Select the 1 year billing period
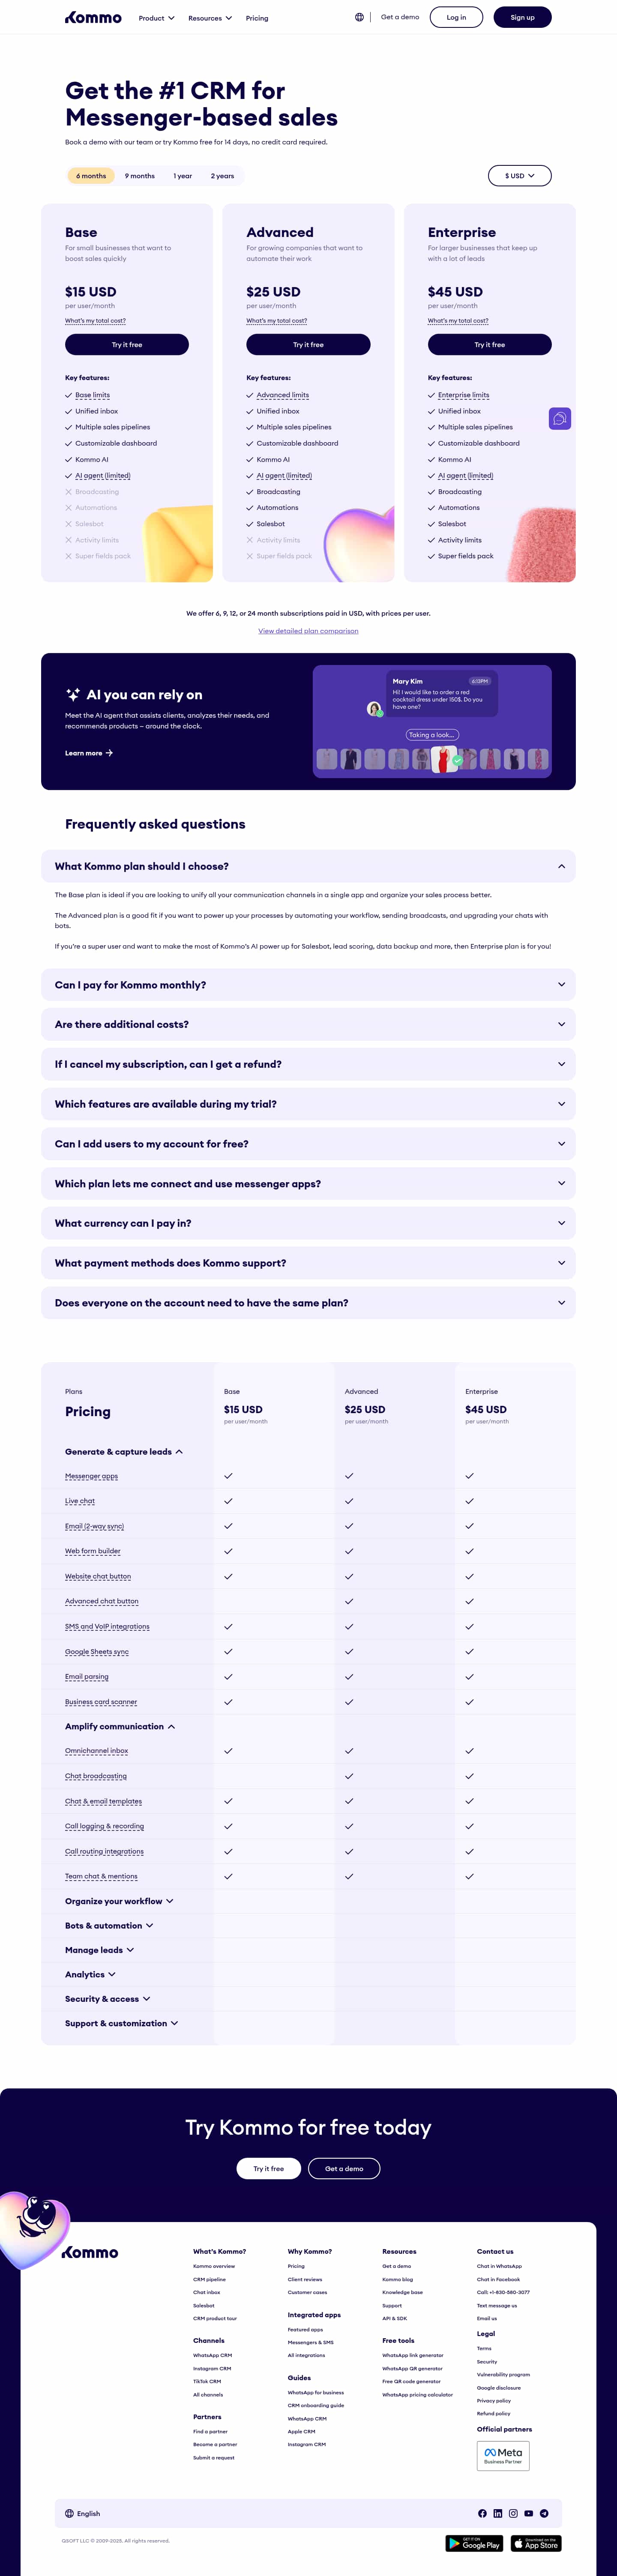617x2576 pixels. pyautogui.click(x=183, y=176)
